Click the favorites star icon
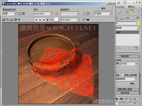Image resolution: width=142 pixels, height=106 pixels. [119, 3]
